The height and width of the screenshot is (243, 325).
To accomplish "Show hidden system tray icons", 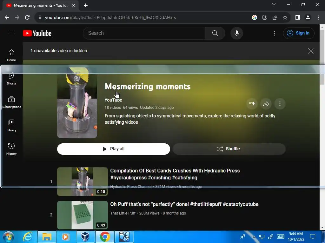I will click(x=254, y=237).
